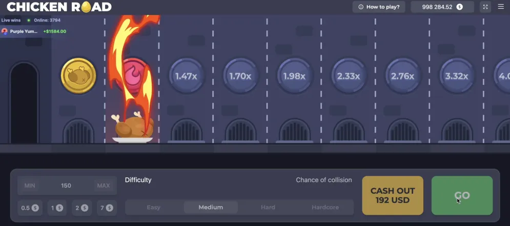Select the 1.70x multiplier coin

pos(240,76)
